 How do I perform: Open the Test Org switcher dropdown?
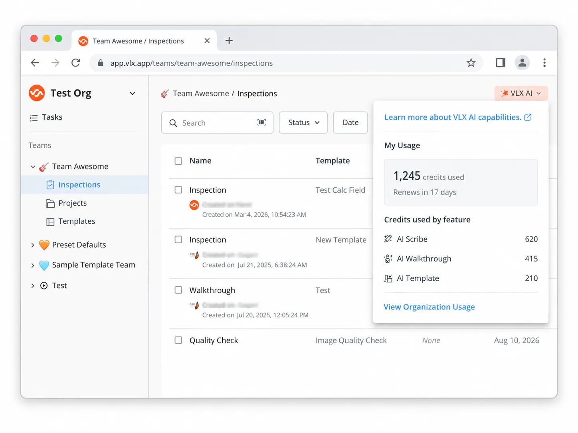click(133, 93)
